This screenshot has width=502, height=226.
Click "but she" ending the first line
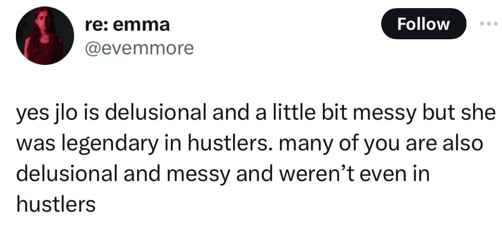coord(455,114)
